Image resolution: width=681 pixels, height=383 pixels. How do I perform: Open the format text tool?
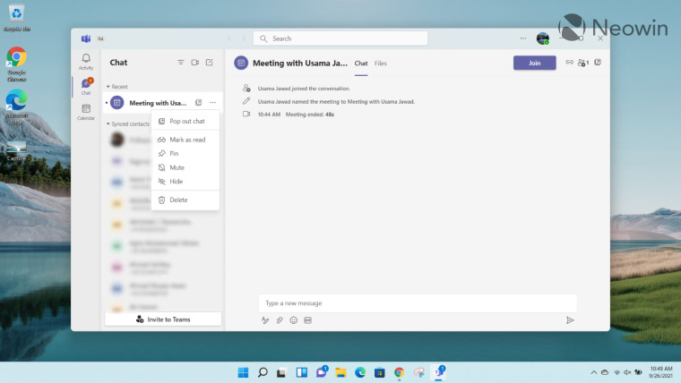(x=265, y=320)
